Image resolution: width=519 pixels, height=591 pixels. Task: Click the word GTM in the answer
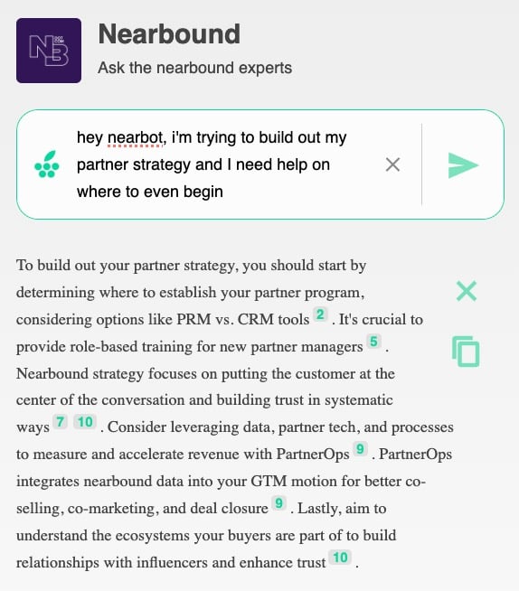[x=269, y=482]
